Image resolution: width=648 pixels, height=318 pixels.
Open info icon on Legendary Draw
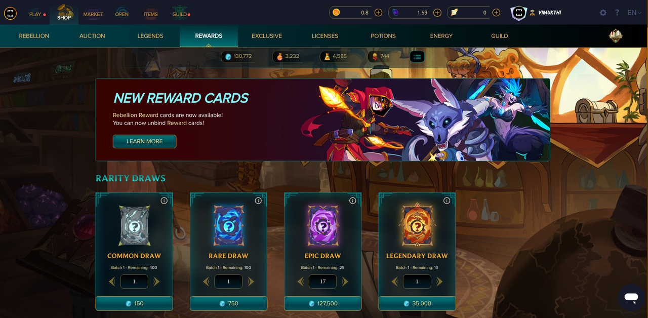tap(447, 201)
